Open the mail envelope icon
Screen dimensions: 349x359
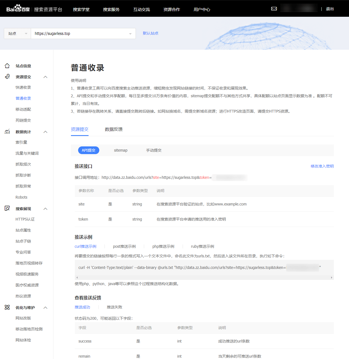274,9
